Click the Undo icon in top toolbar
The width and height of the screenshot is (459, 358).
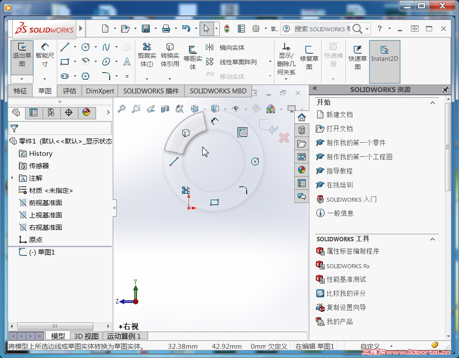[186, 29]
